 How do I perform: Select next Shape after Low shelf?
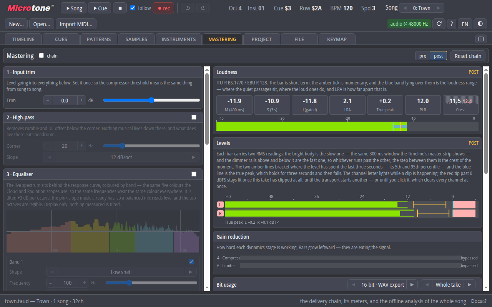(x=191, y=272)
